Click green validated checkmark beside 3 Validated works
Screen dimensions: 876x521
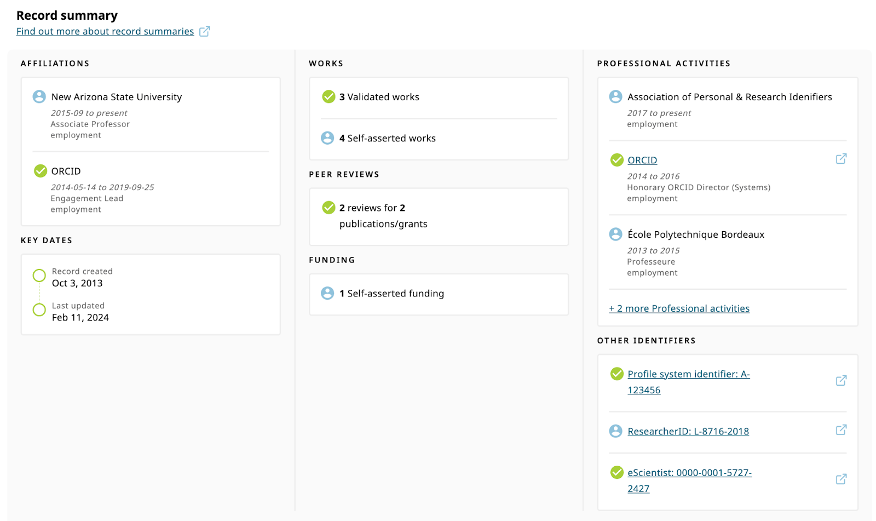coord(328,97)
